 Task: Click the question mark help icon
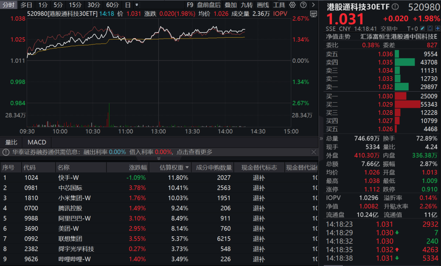303,4
